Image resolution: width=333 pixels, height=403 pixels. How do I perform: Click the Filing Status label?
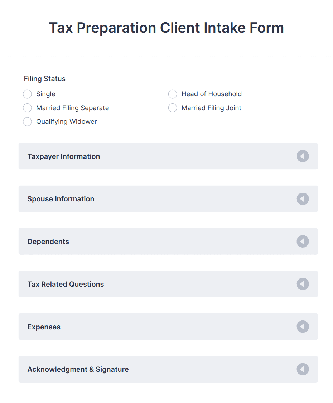[44, 79]
